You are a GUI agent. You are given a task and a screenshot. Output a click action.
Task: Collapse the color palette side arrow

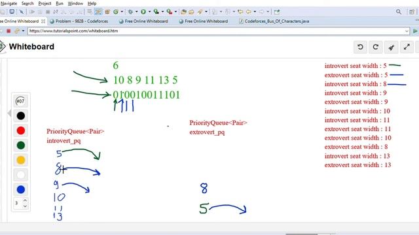pos(9,113)
